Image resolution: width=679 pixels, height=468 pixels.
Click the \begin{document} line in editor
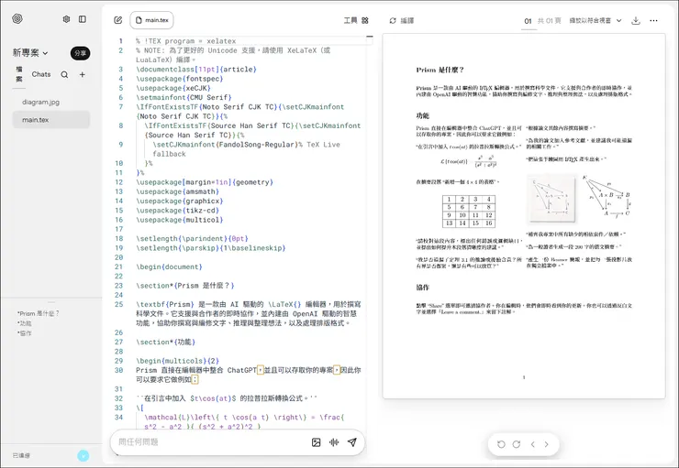click(x=169, y=267)
